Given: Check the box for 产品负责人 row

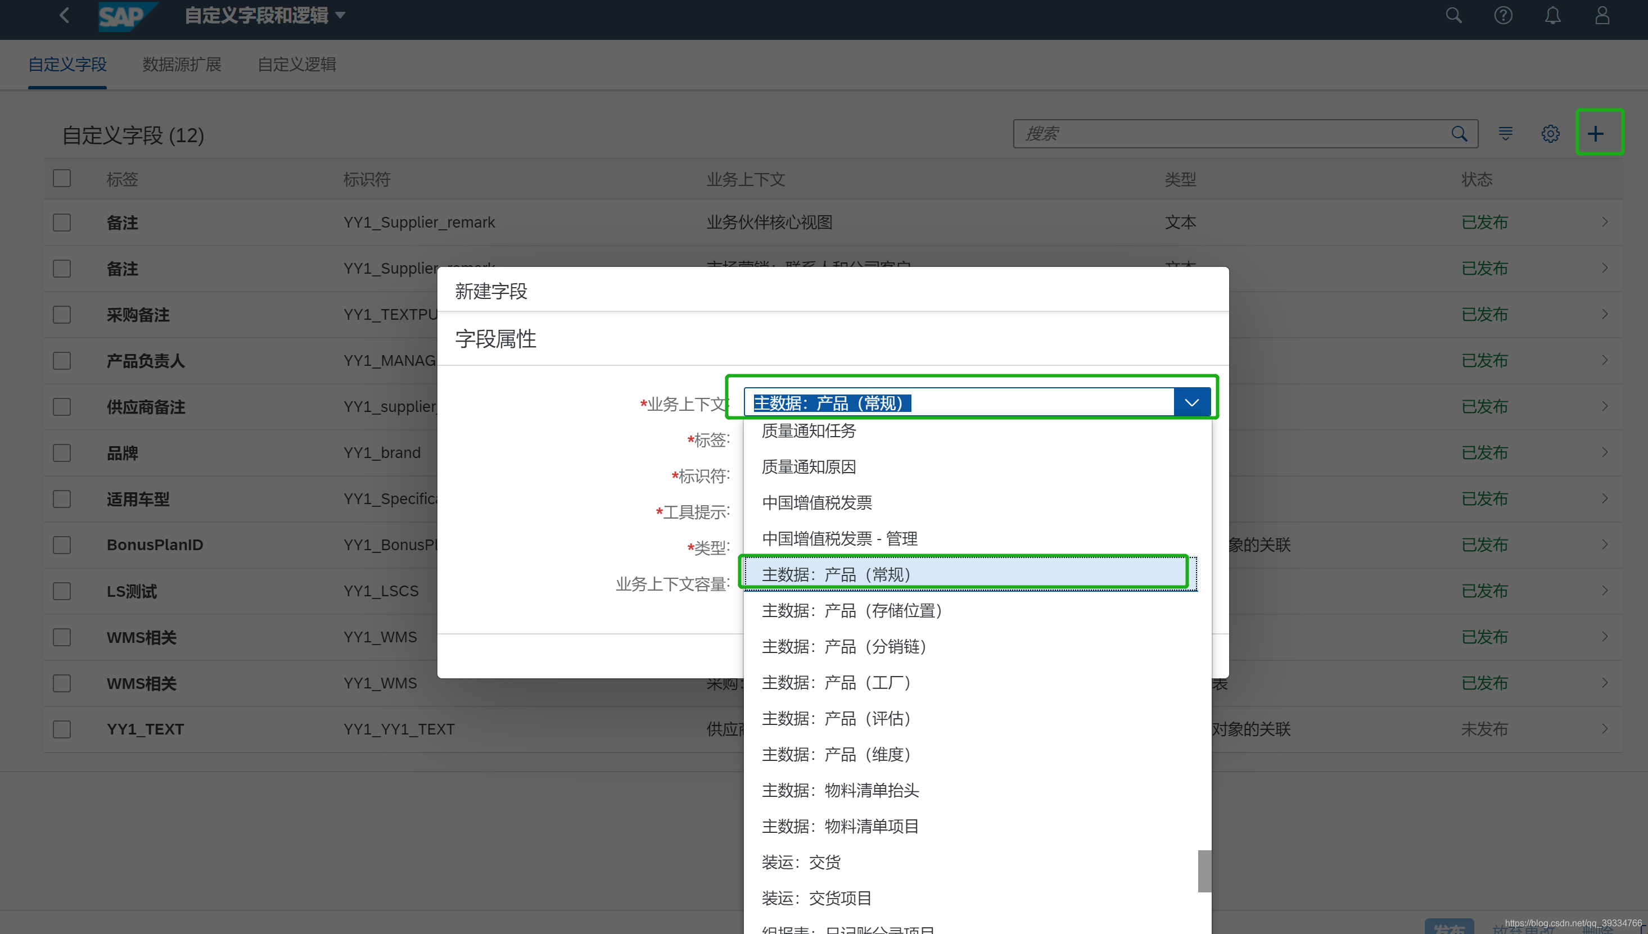Looking at the screenshot, I should coord(62,361).
